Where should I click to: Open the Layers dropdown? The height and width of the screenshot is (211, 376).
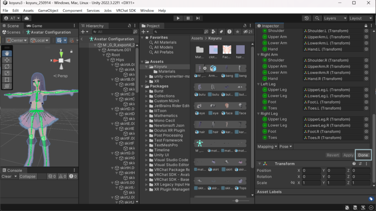335,18
